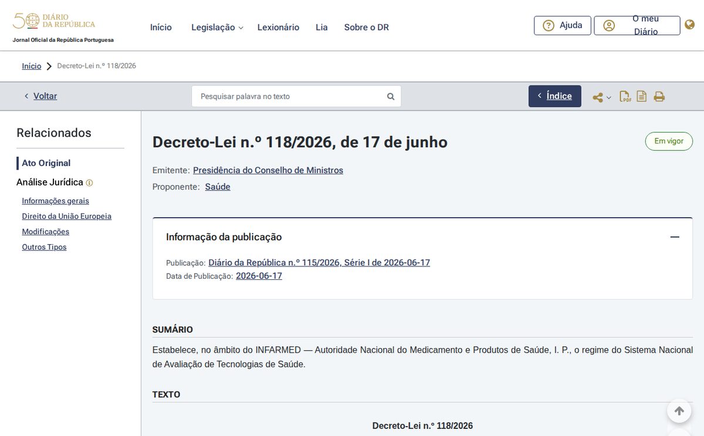Click the Diário da República logo
The width and height of the screenshot is (704, 436).
54,22
